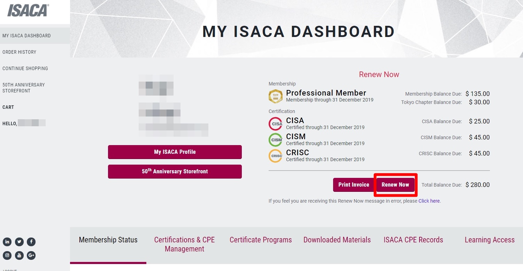Open 50th Anniversary Storefront sidebar link
This screenshot has width=523, height=271.
pyautogui.click(x=24, y=88)
